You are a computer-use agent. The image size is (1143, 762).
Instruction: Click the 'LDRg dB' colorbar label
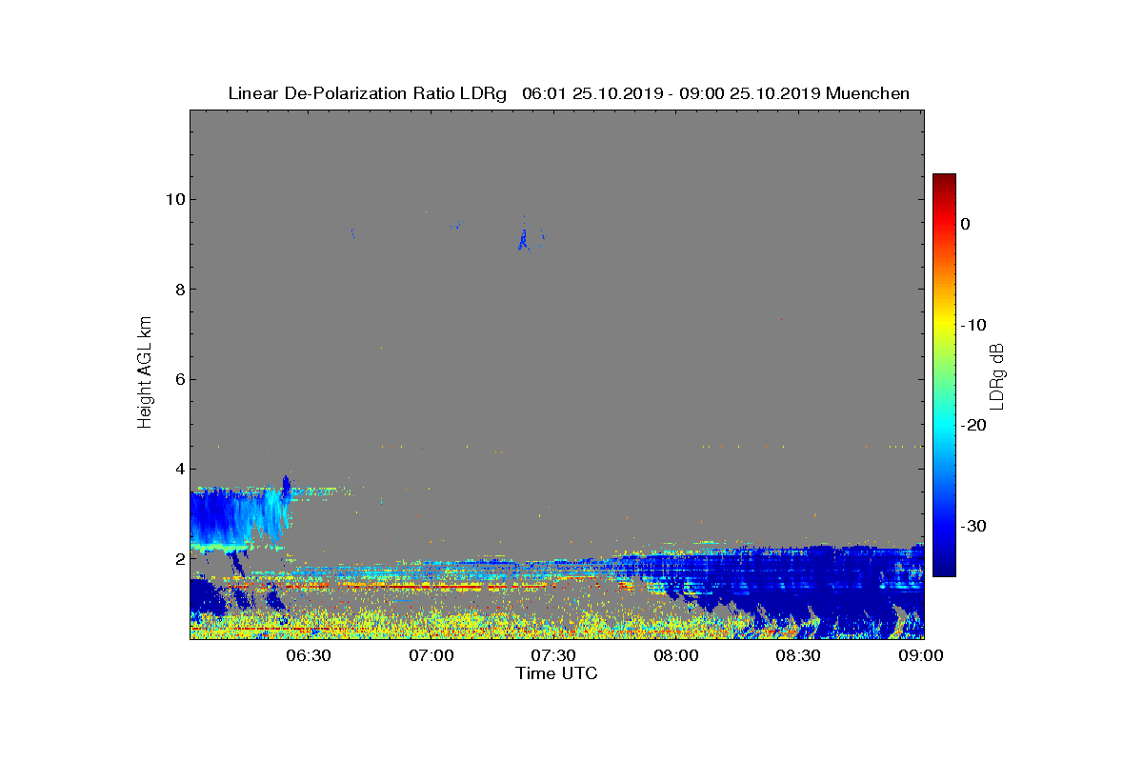pos(998,375)
